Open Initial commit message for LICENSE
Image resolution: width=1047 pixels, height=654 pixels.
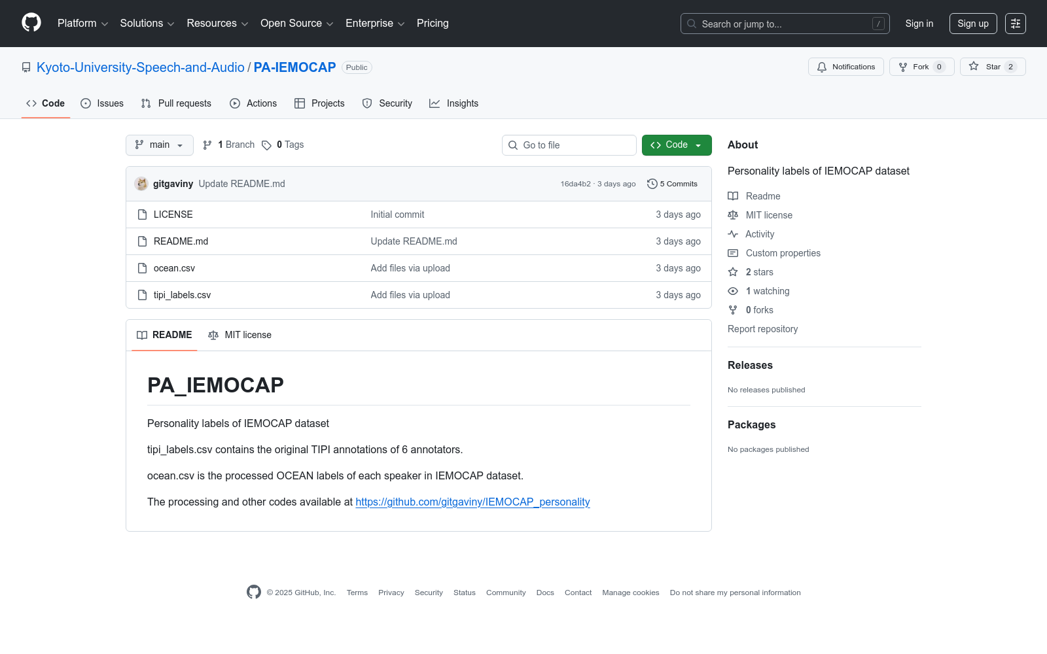pos(398,215)
